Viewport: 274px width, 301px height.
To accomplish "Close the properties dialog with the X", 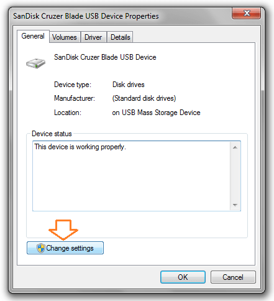I will pyautogui.click(x=246, y=13).
